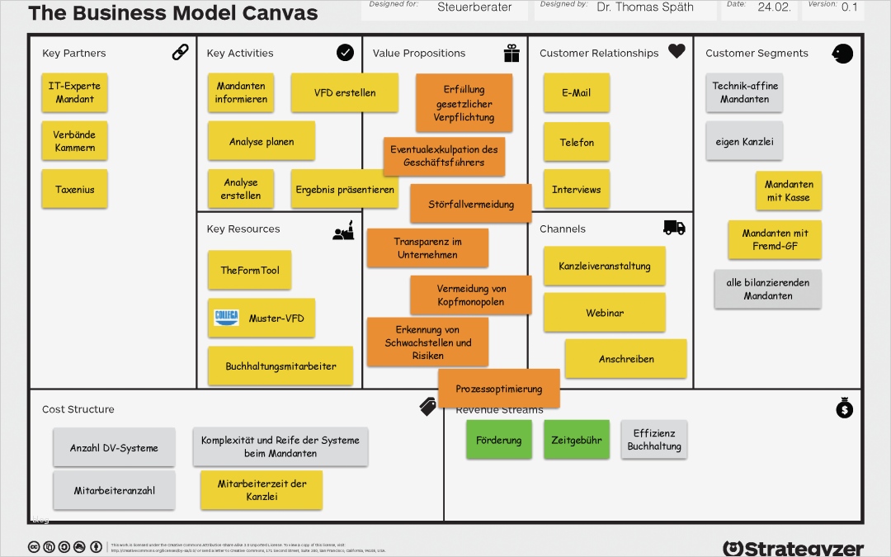
Task: Select the Eventualexkulpation des Geschäftsführers note
Action: (444, 156)
